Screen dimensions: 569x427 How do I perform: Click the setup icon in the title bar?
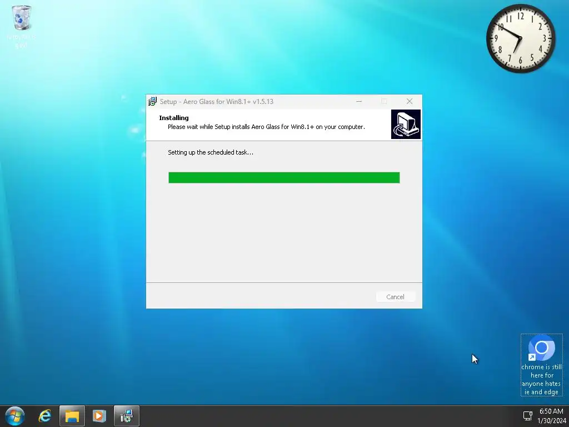coord(152,101)
